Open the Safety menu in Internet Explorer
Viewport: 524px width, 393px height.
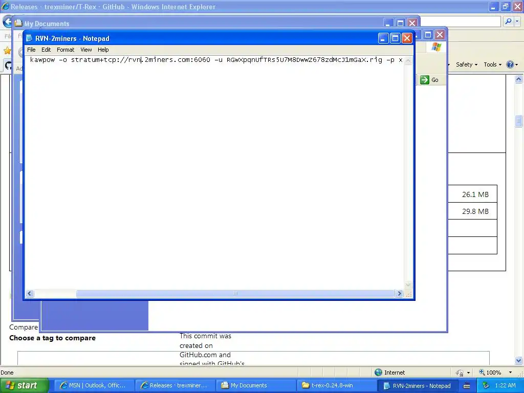tap(467, 64)
